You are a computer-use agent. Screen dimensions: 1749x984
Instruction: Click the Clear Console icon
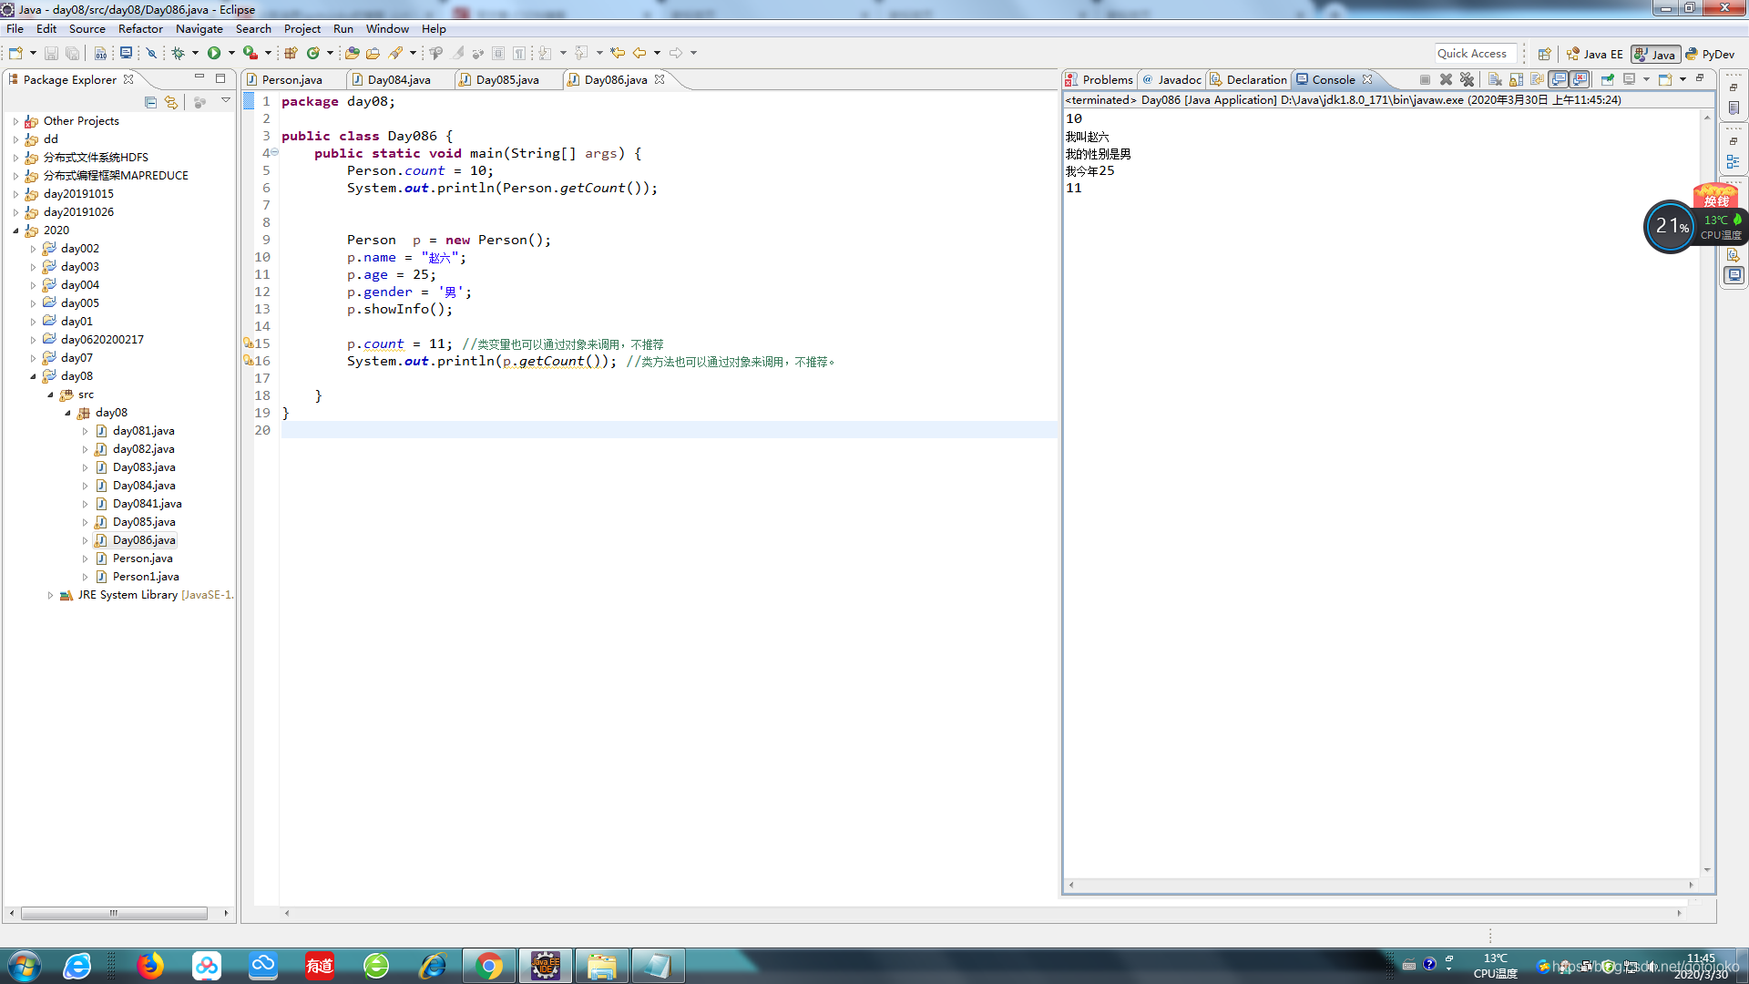tap(1494, 79)
